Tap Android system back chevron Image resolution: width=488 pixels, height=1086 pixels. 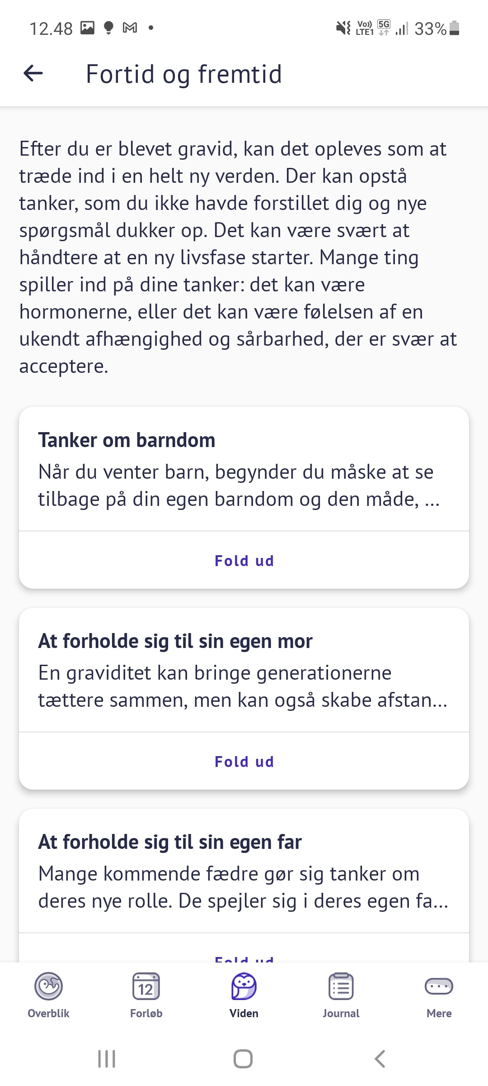(x=380, y=1059)
